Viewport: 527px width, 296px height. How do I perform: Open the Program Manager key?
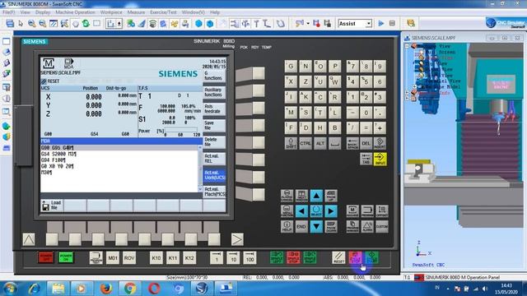click(x=352, y=227)
